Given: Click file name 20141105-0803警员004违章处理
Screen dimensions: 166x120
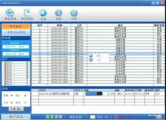Looking at the screenshot, I should tap(54, 94).
